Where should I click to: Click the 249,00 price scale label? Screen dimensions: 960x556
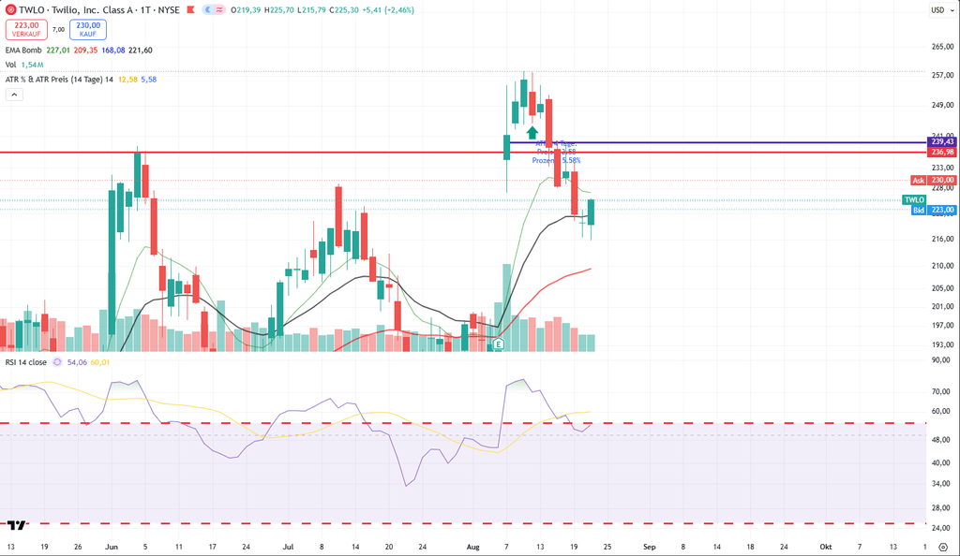[x=943, y=105]
